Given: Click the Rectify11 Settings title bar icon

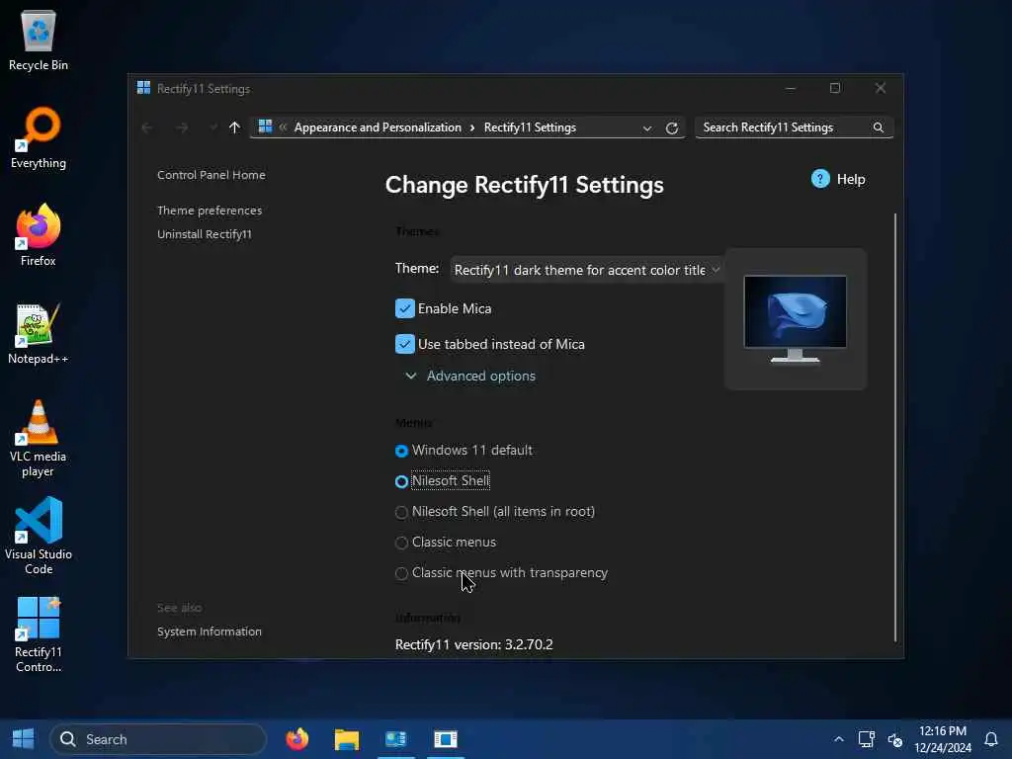Looking at the screenshot, I should 144,88.
